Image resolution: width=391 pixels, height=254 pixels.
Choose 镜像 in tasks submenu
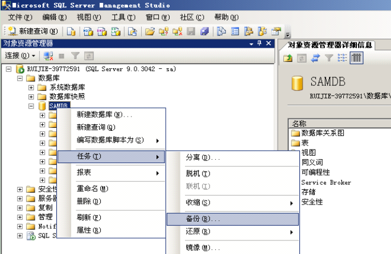click(233, 248)
